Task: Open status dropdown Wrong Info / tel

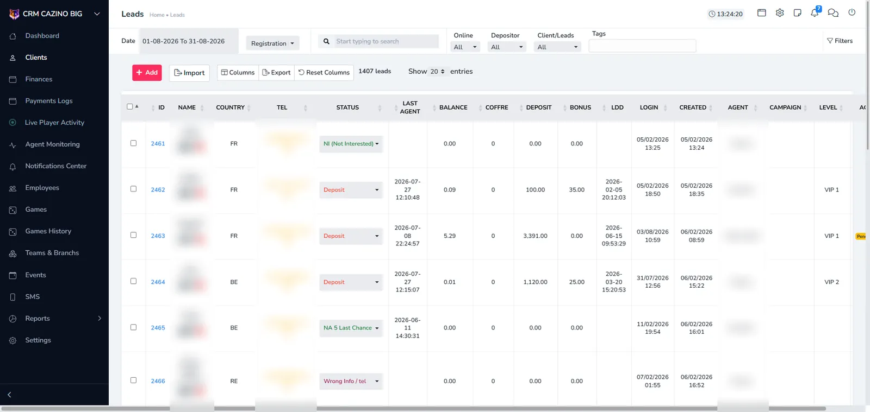Action: coord(351,381)
